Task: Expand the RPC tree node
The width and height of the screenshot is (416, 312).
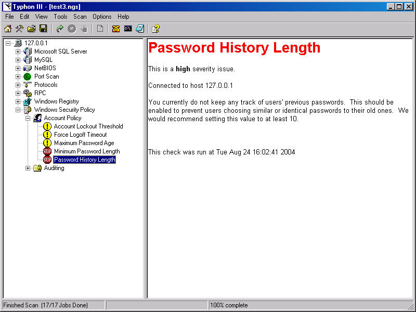Action: point(18,93)
